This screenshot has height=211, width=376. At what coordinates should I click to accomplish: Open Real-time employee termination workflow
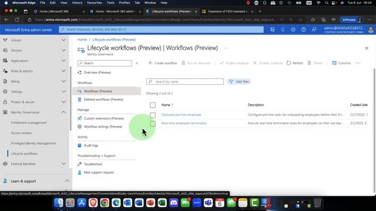[x=184, y=123]
